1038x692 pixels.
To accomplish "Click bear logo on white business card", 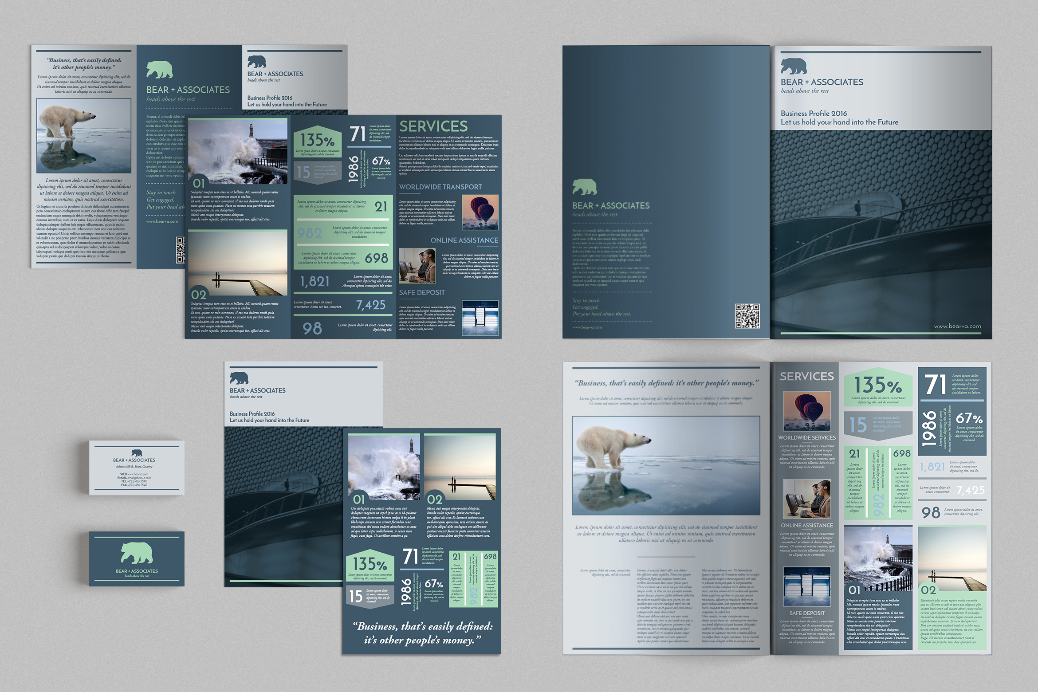I will click(137, 453).
